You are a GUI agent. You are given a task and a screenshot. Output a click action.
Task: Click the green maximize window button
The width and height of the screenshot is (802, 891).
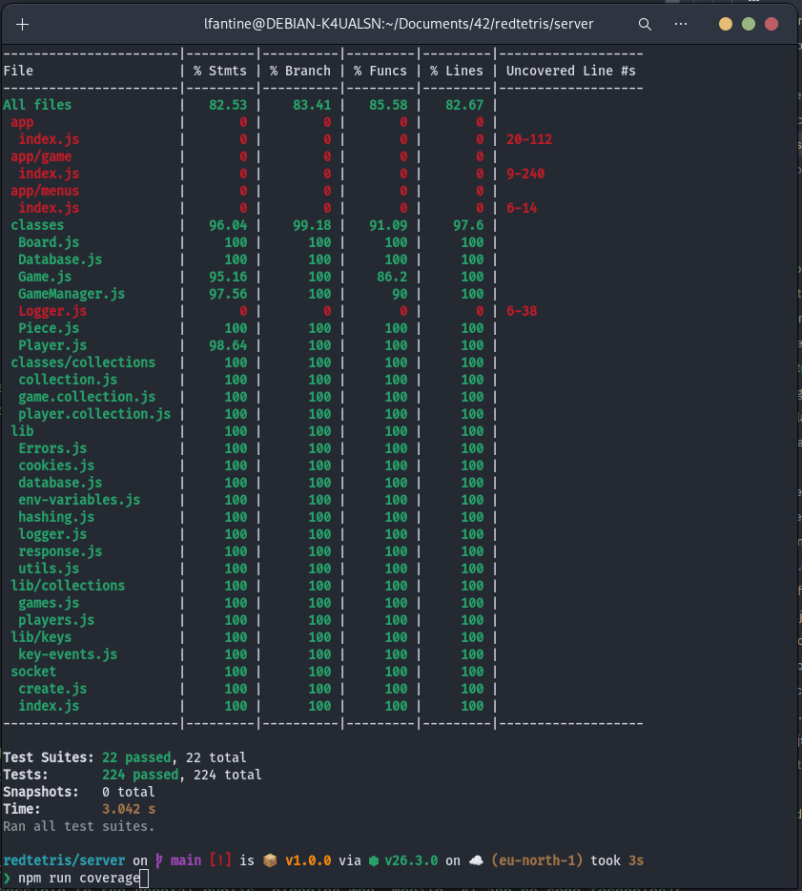tap(749, 24)
